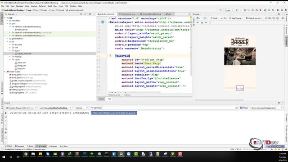Open the Build menu
The image size is (288, 162).
click(49, 6)
